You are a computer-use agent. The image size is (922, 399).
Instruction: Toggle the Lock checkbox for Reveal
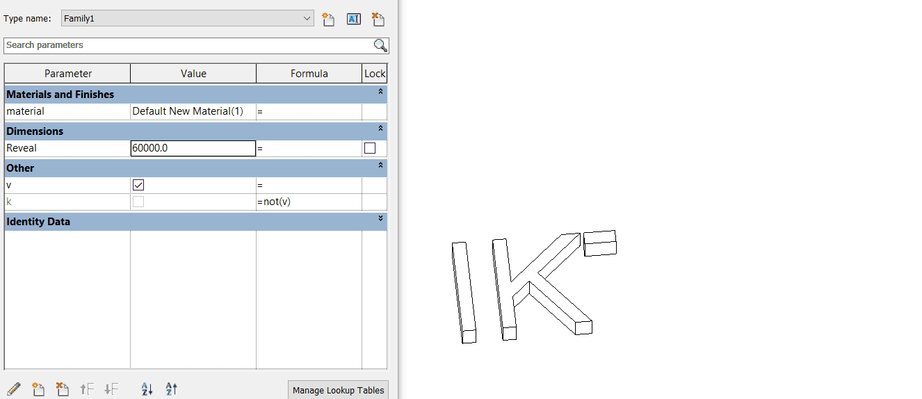pyautogui.click(x=370, y=148)
